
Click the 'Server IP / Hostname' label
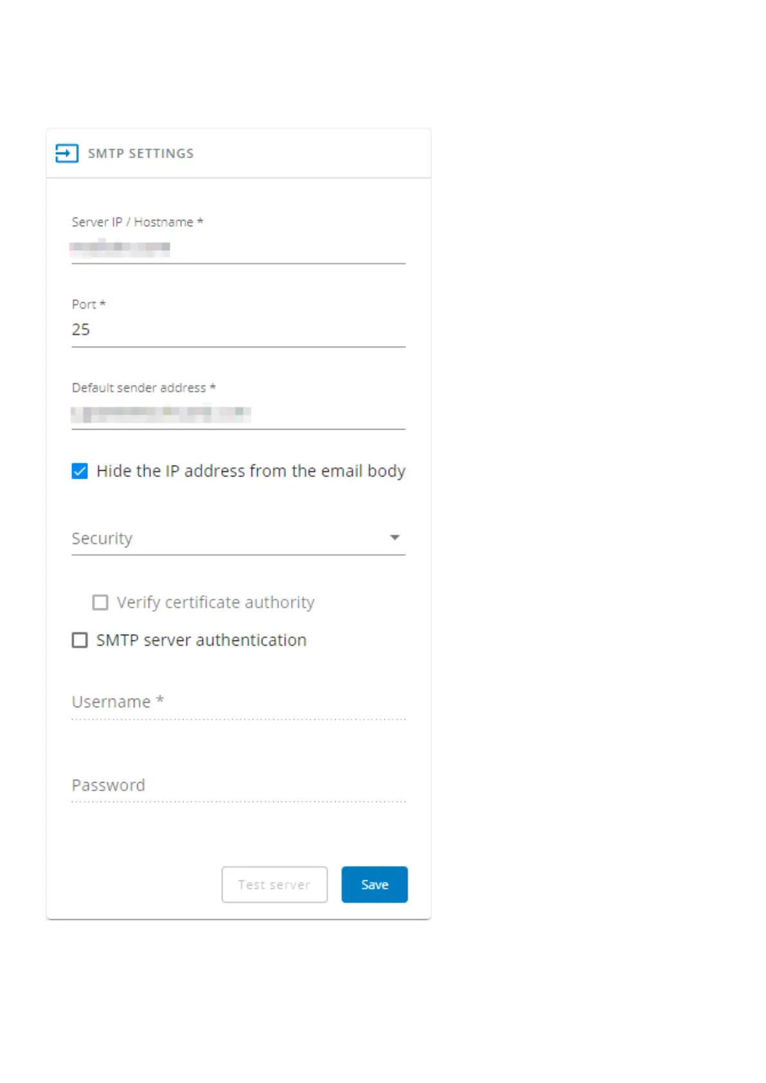pos(137,223)
